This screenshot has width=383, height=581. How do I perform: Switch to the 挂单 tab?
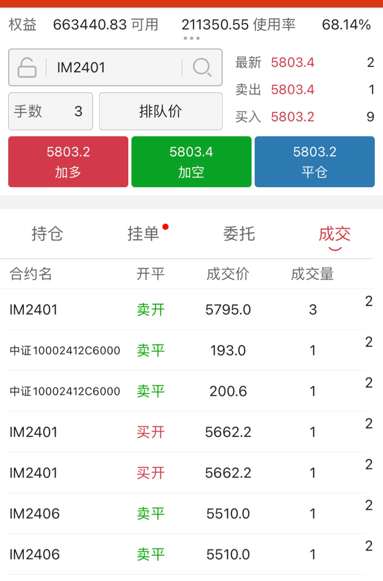click(143, 234)
